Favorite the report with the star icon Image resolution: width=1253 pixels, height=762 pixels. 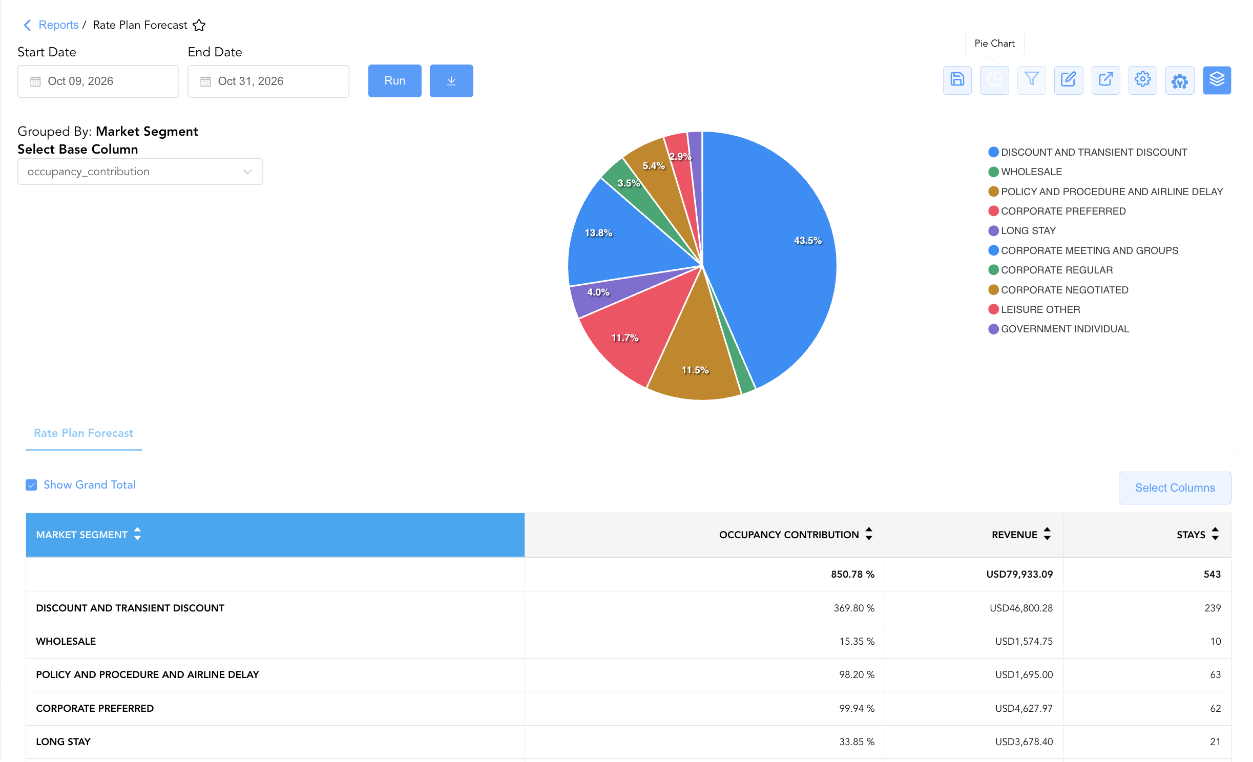click(199, 25)
